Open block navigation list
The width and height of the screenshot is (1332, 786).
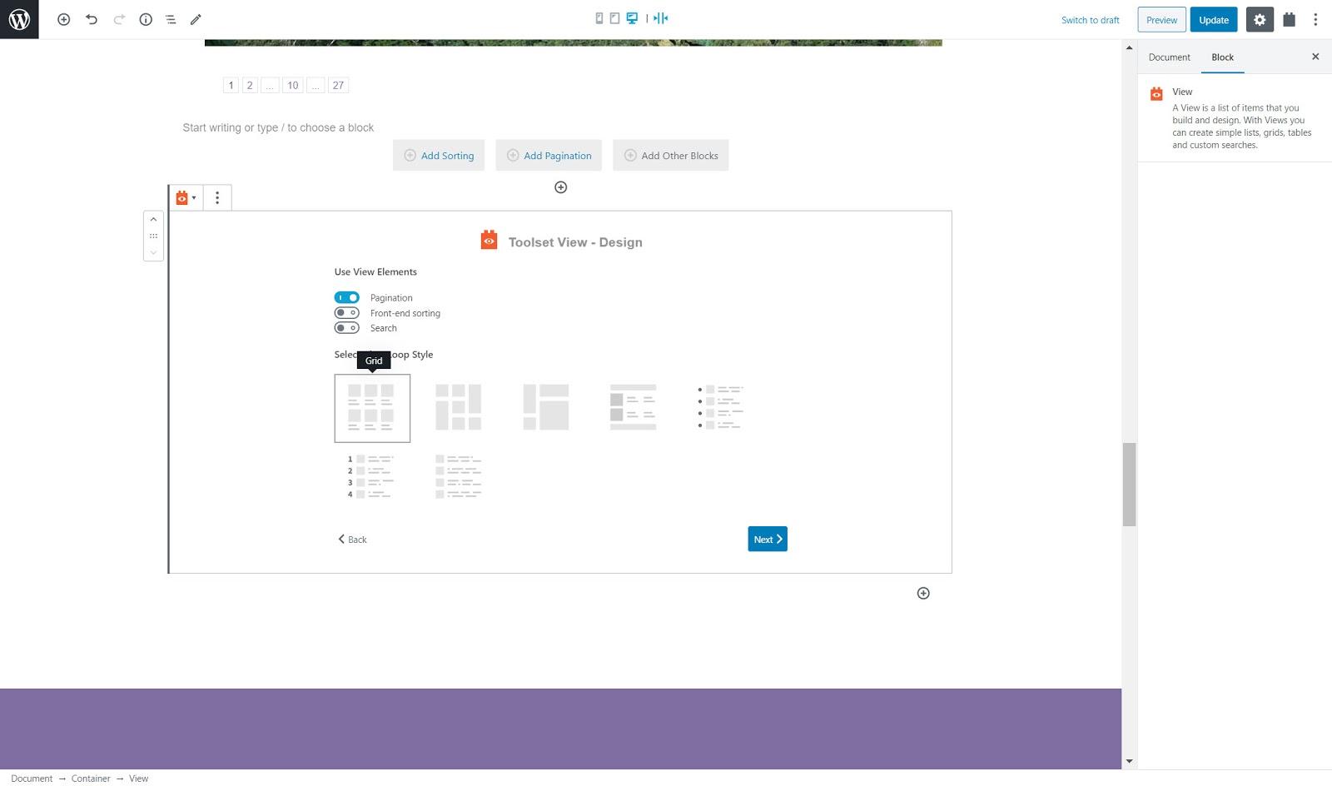pos(171,19)
